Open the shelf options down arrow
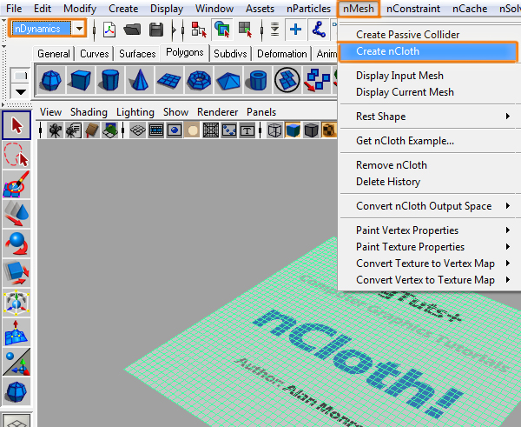The width and height of the screenshot is (521, 427). 21,92
